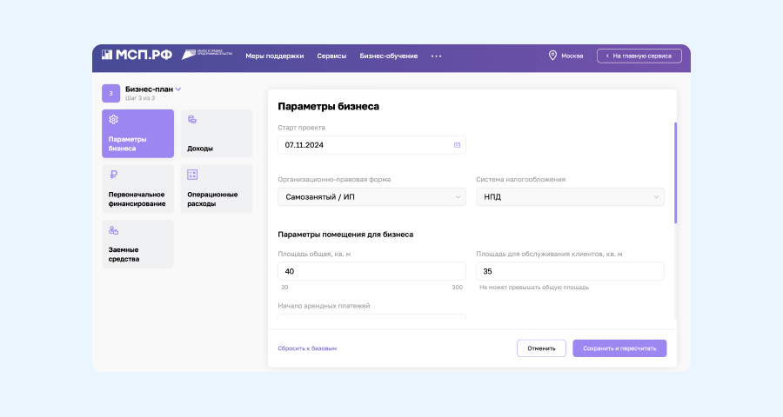Open Организационно-правовая форма dropdown
The image size is (783, 417).
371,197
